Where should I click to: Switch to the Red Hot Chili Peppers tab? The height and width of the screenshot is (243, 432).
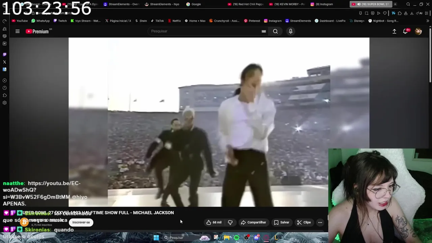(x=245, y=4)
